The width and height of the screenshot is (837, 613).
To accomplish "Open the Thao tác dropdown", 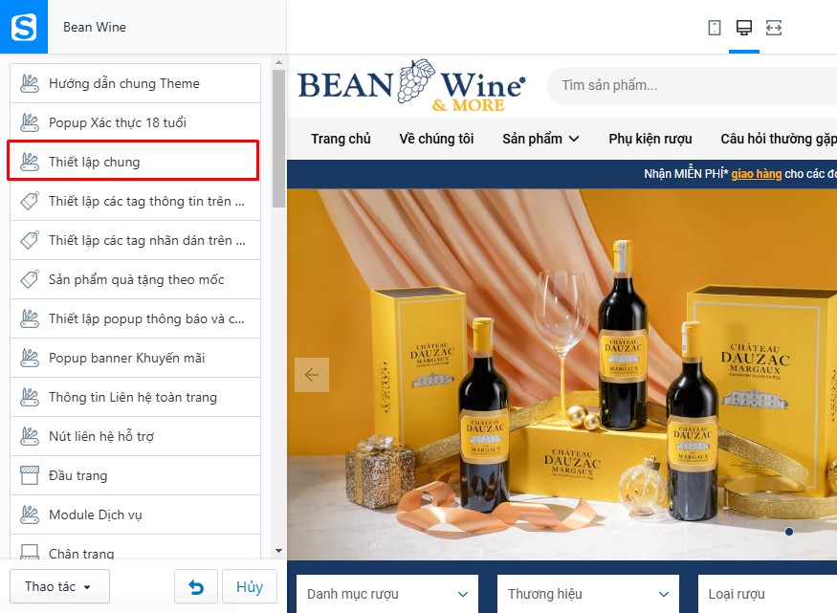I will [59, 587].
